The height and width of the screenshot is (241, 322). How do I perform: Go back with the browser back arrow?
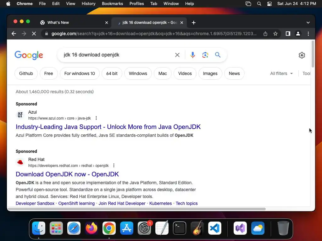(x=14, y=34)
